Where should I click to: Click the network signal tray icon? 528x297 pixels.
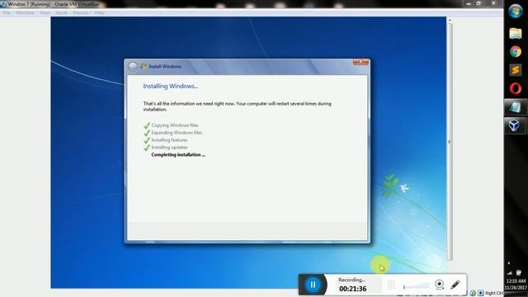tap(509, 273)
